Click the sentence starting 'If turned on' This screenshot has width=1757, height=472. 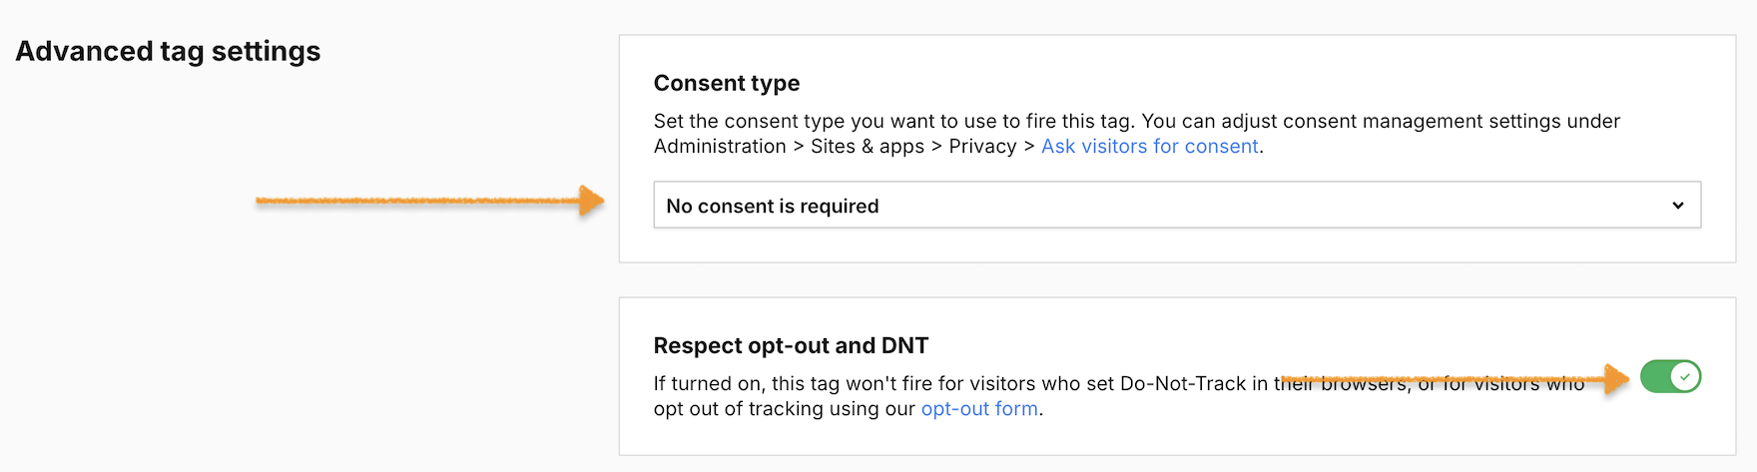tap(958, 384)
